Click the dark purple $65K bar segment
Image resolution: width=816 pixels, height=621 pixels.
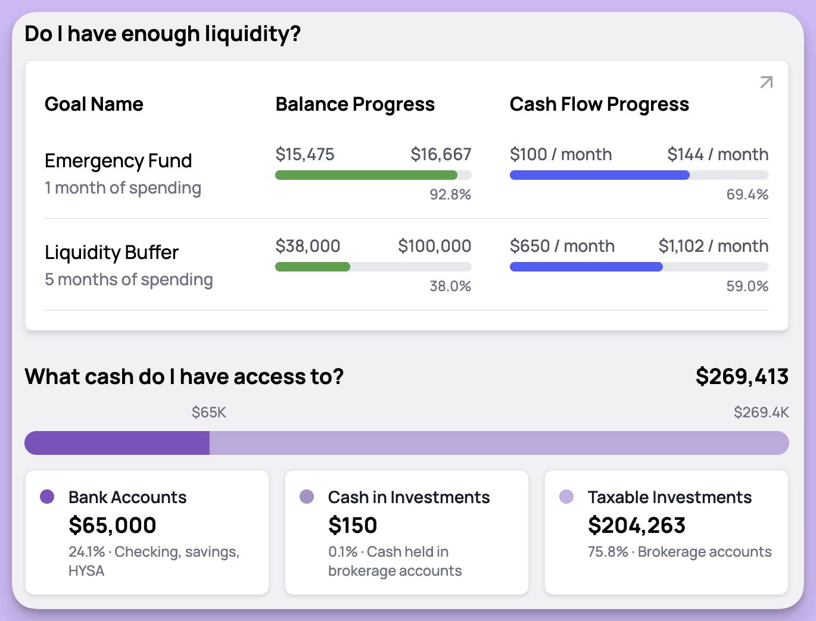click(x=117, y=443)
